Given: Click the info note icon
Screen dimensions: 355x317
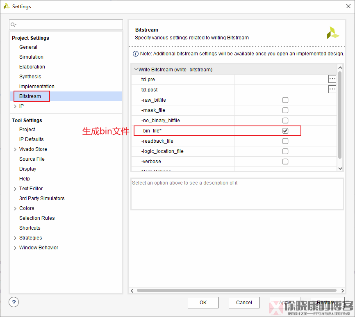Looking at the screenshot, I should point(135,54).
